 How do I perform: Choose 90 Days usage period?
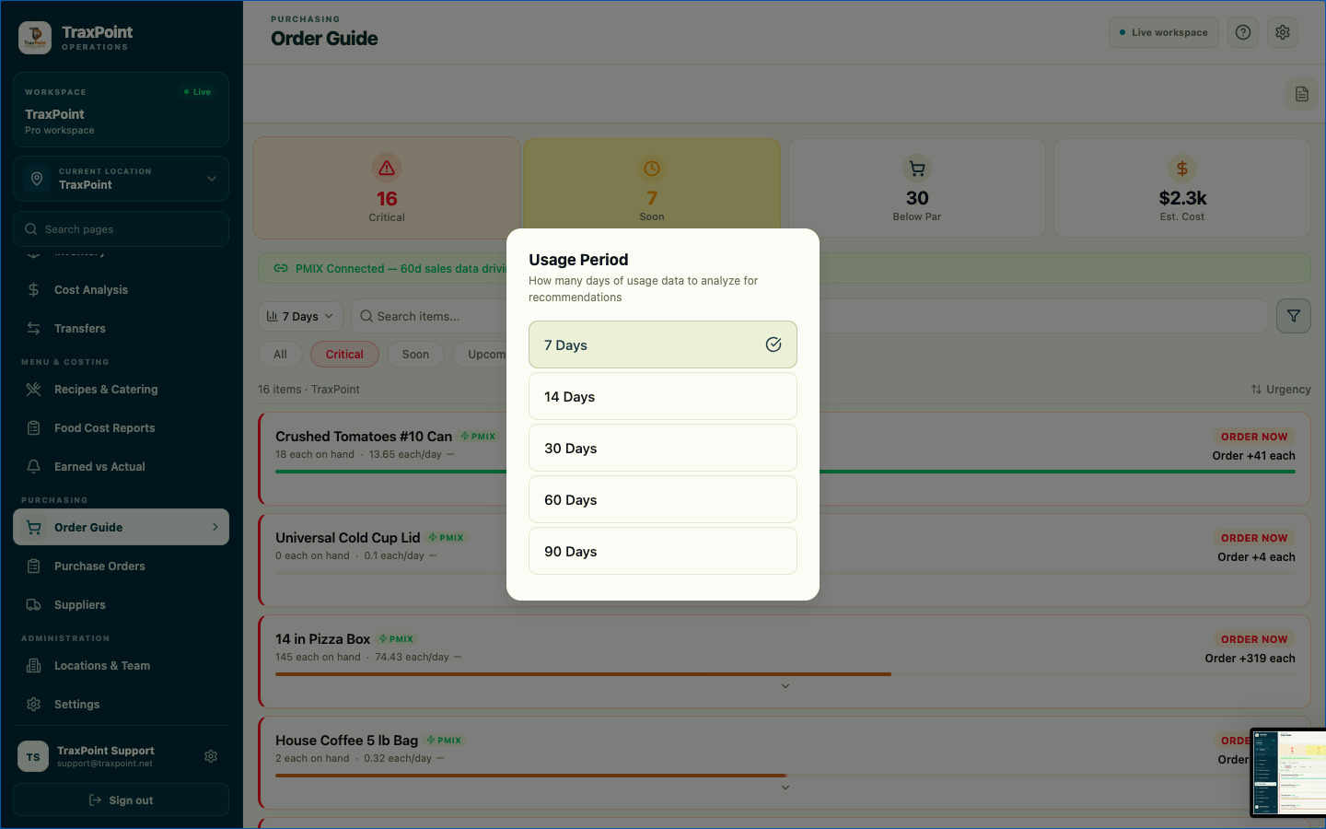pos(663,551)
